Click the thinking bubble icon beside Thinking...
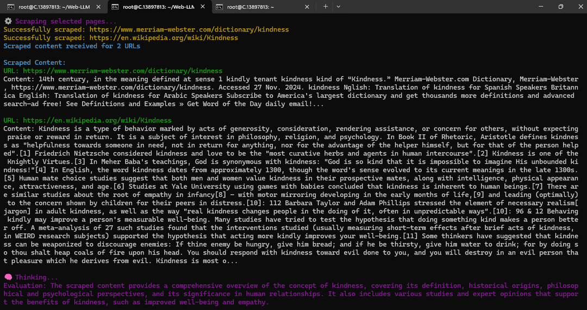 coord(8,277)
